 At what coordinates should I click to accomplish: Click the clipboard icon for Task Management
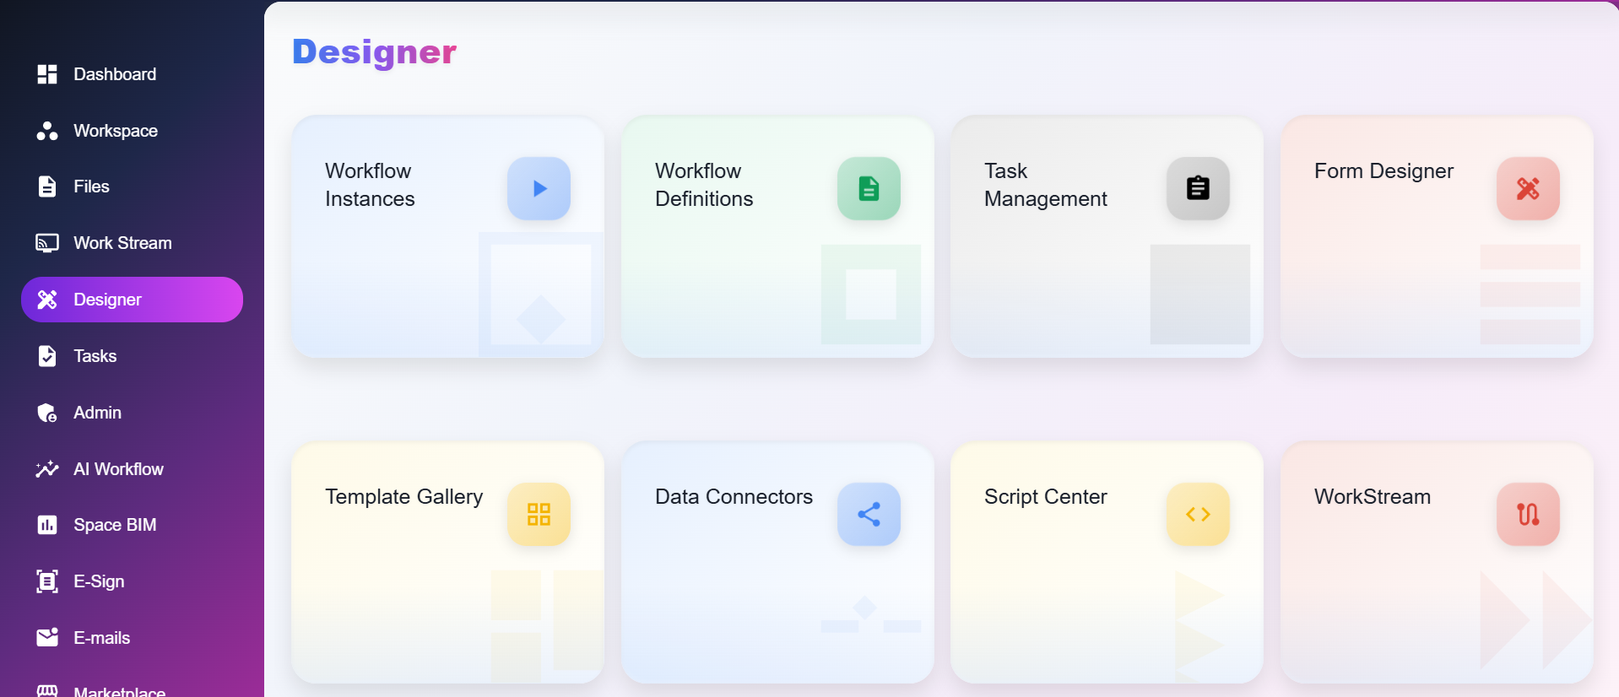click(x=1198, y=188)
